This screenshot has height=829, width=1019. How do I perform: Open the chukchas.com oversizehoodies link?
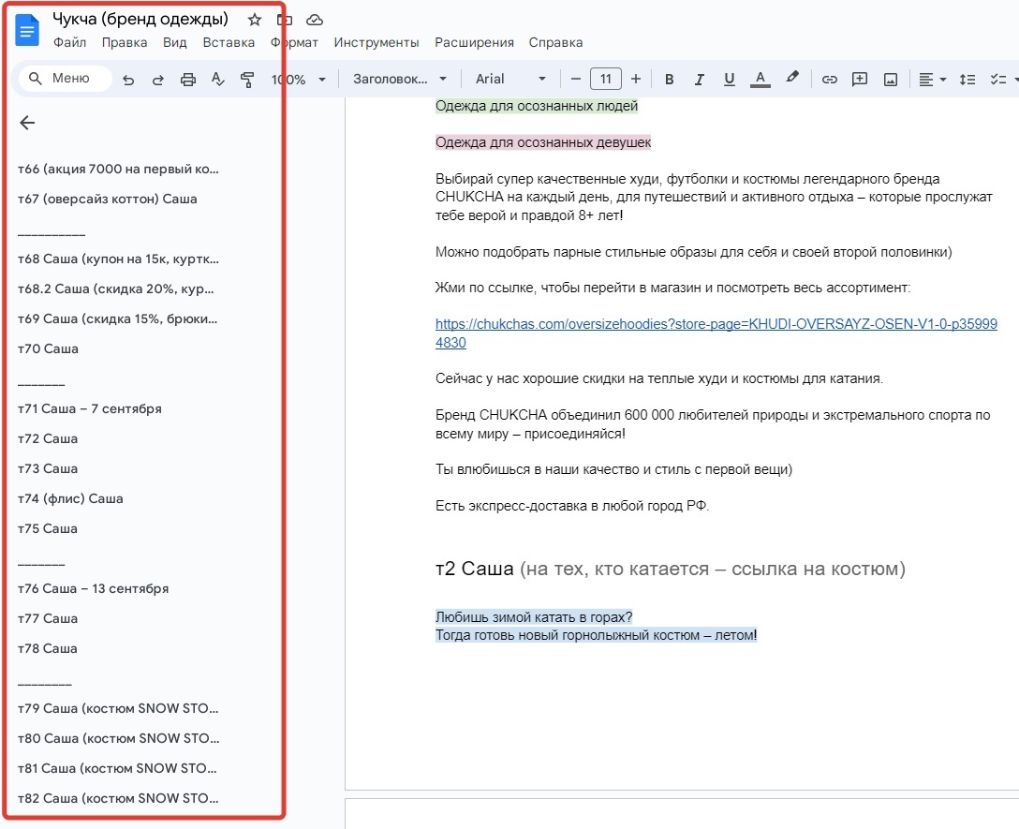click(716, 324)
